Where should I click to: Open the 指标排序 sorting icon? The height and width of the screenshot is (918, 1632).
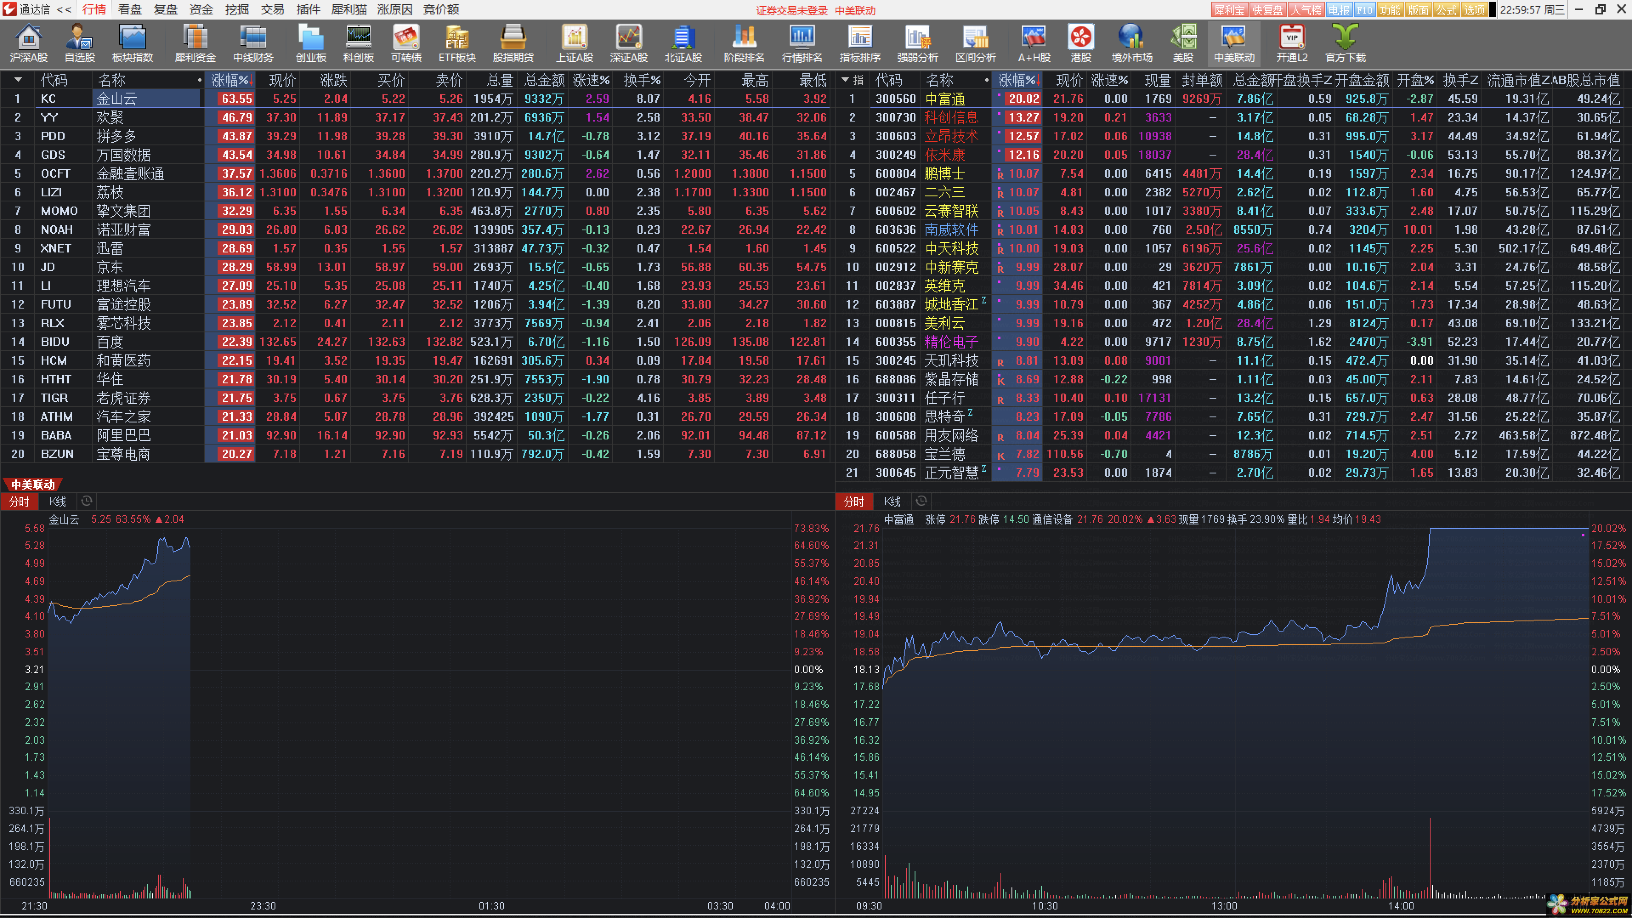(860, 44)
